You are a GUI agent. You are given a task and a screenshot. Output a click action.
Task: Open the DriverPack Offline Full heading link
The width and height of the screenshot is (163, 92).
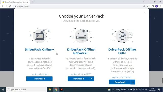coord(122,51)
